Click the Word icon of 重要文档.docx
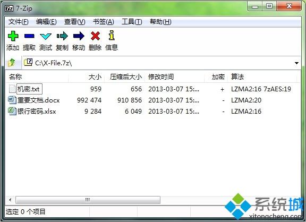 [x=12, y=100]
